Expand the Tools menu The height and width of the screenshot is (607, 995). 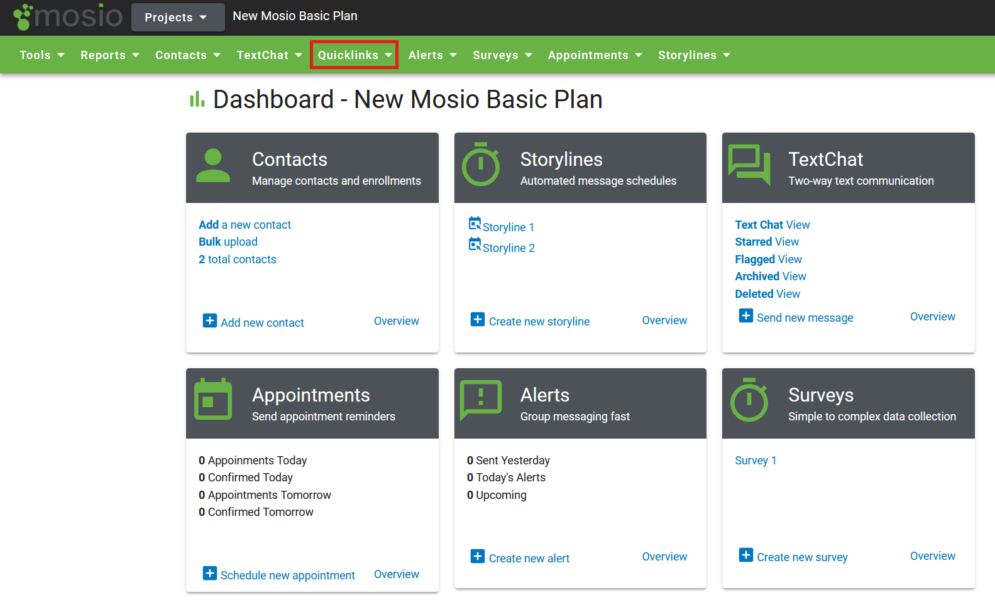tap(42, 55)
